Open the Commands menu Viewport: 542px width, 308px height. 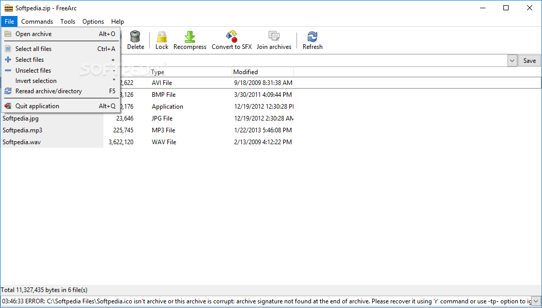(x=37, y=22)
